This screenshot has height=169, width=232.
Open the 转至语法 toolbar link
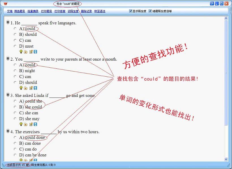pos(100,11)
